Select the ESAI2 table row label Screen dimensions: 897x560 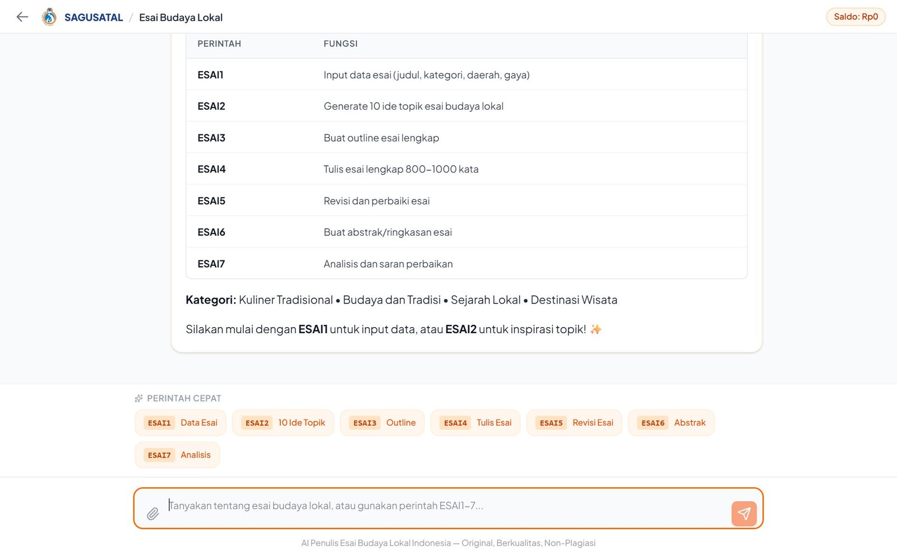tap(211, 106)
